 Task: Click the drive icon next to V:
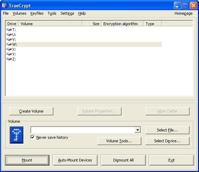[x=9, y=39]
